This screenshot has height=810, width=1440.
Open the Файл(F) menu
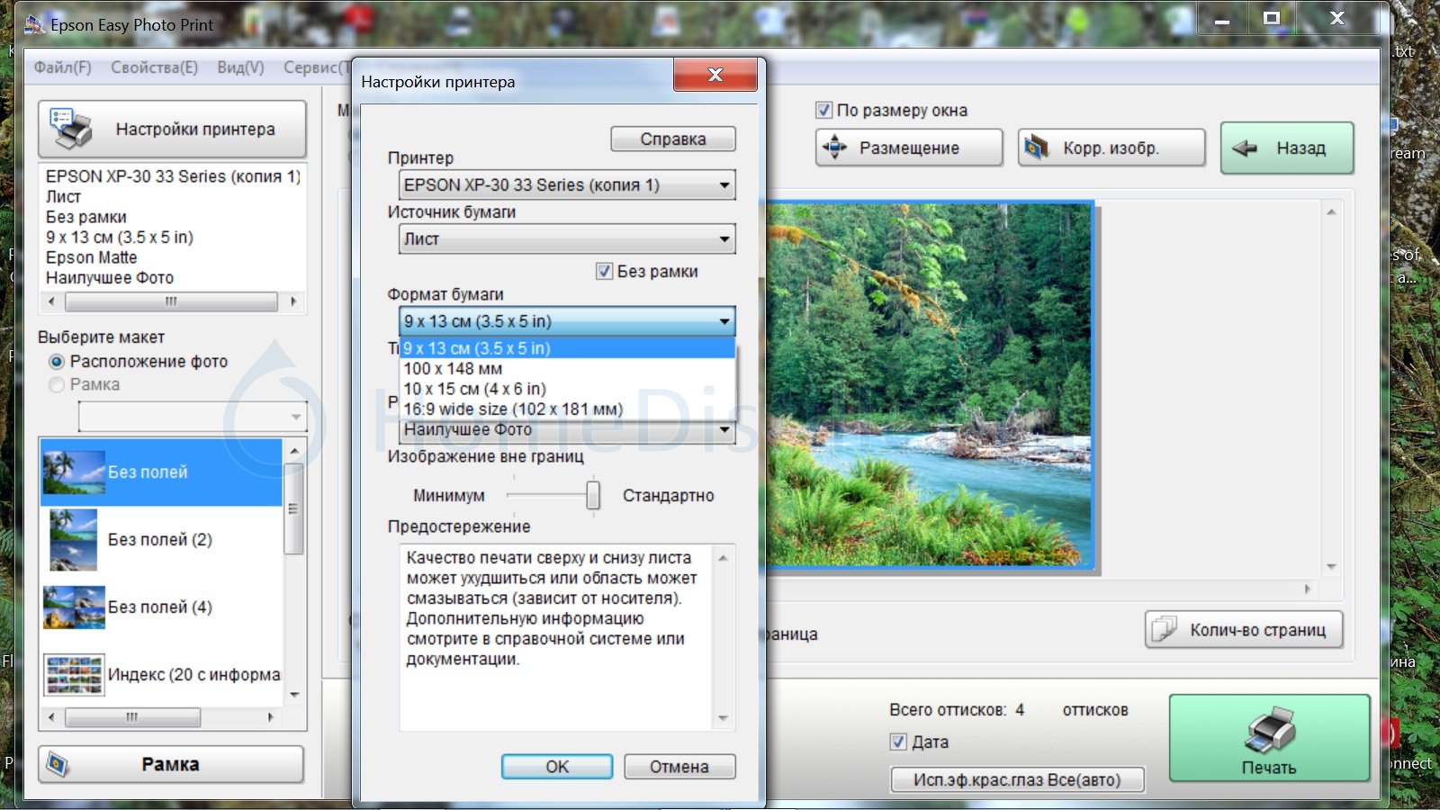pos(63,67)
